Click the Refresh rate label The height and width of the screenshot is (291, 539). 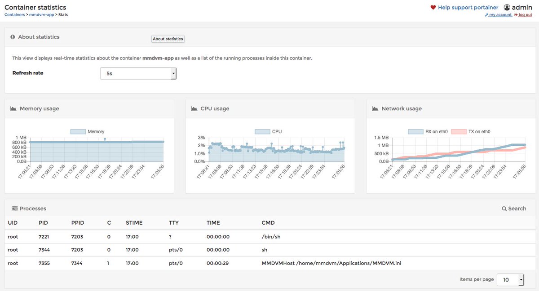pos(28,73)
